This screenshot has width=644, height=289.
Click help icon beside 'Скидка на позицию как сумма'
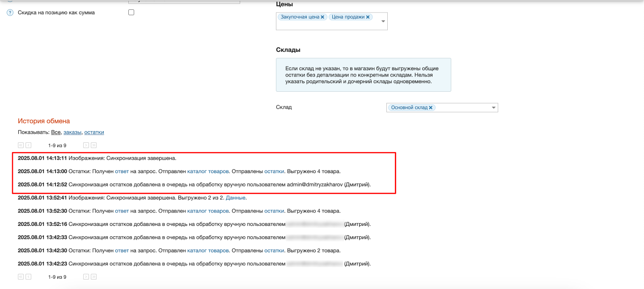pos(10,13)
